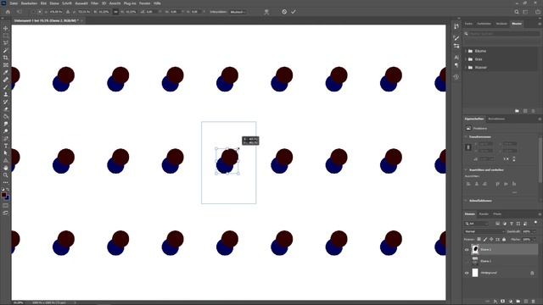
Task: Click the foreground color swatch
Action: (x=3, y=195)
